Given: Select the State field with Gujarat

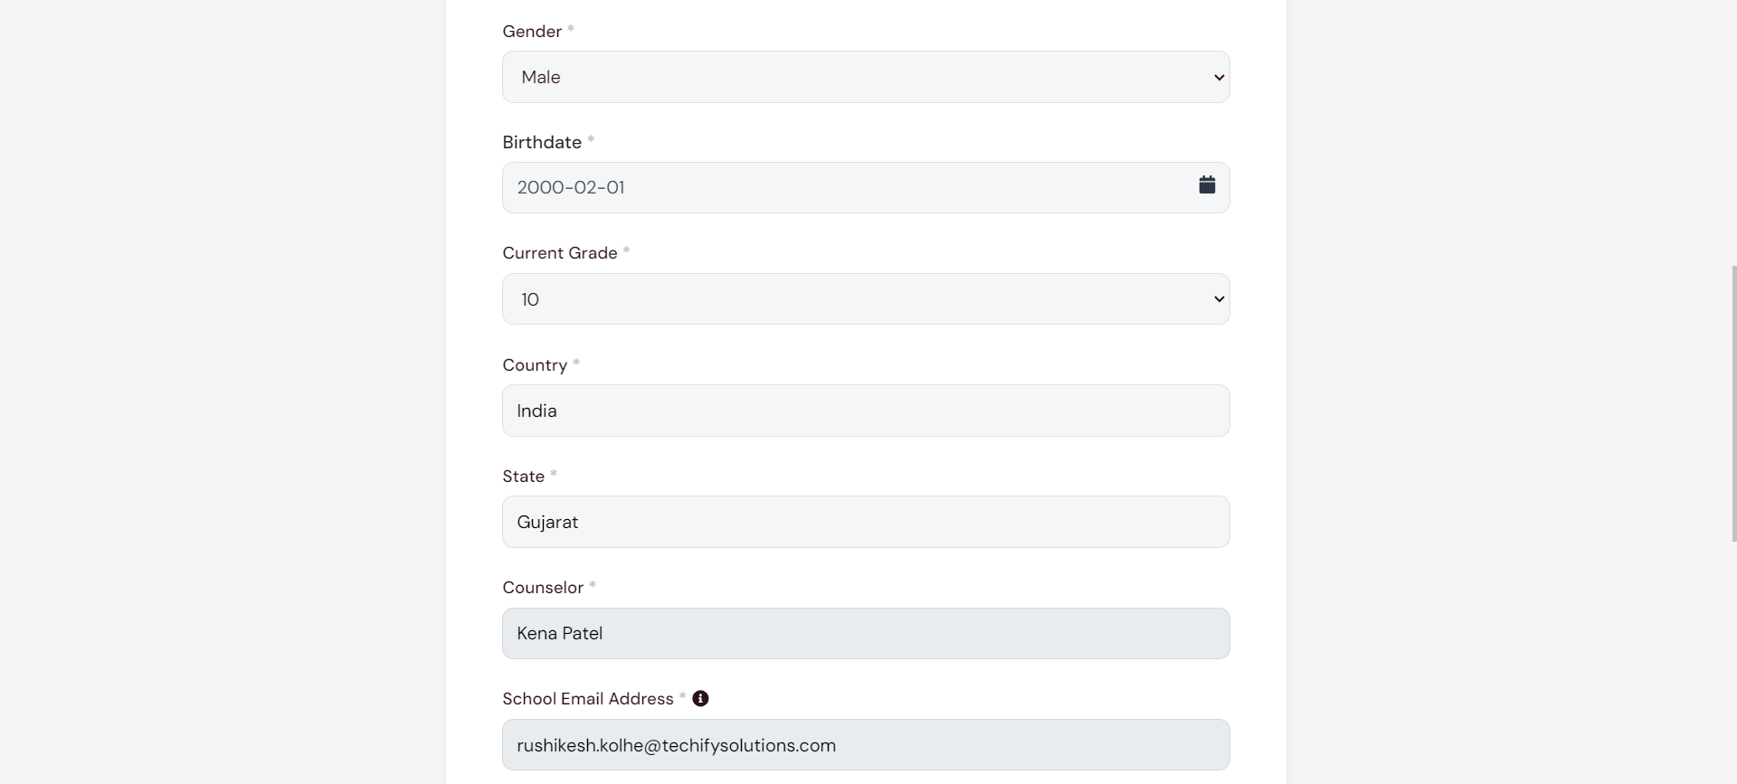Looking at the screenshot, I should [866, 522].
